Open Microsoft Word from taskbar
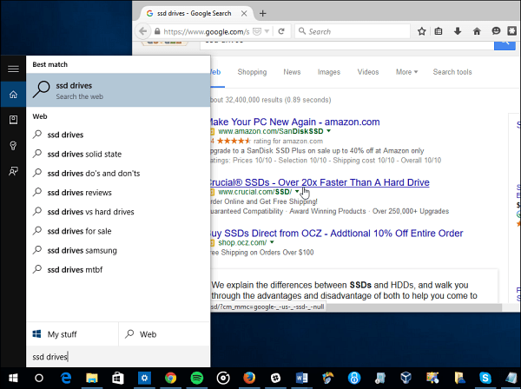This screenshot has height=389, width=521. coord(301,378)
